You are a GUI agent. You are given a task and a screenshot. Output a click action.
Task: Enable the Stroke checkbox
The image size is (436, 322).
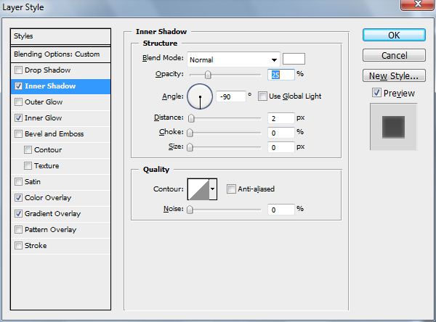[x=18, y=246]
